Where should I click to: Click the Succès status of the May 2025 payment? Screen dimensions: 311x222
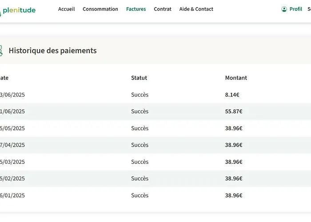coord(140,128)
